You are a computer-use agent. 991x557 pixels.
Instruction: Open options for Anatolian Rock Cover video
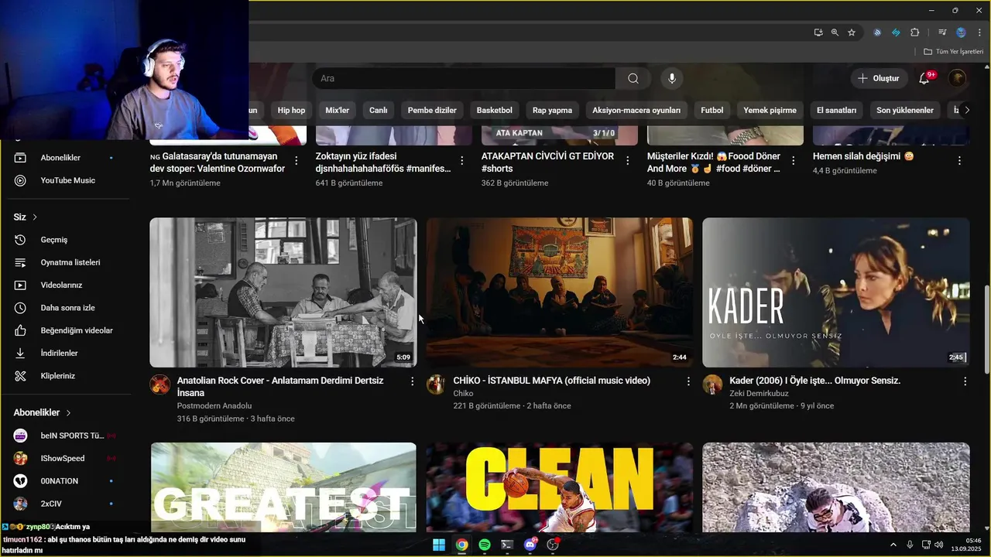point(412,381)
